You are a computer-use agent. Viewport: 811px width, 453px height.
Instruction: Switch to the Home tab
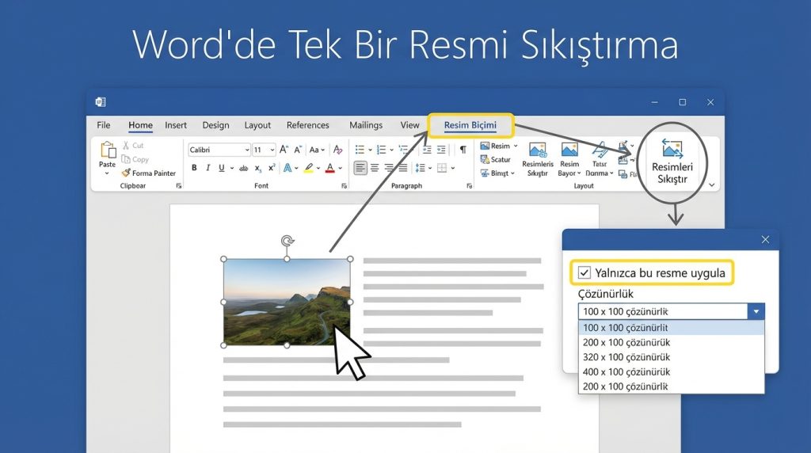(x=140, y=125)
